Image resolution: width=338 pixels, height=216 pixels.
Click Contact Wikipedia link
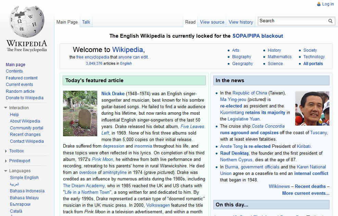pos(27,141)
